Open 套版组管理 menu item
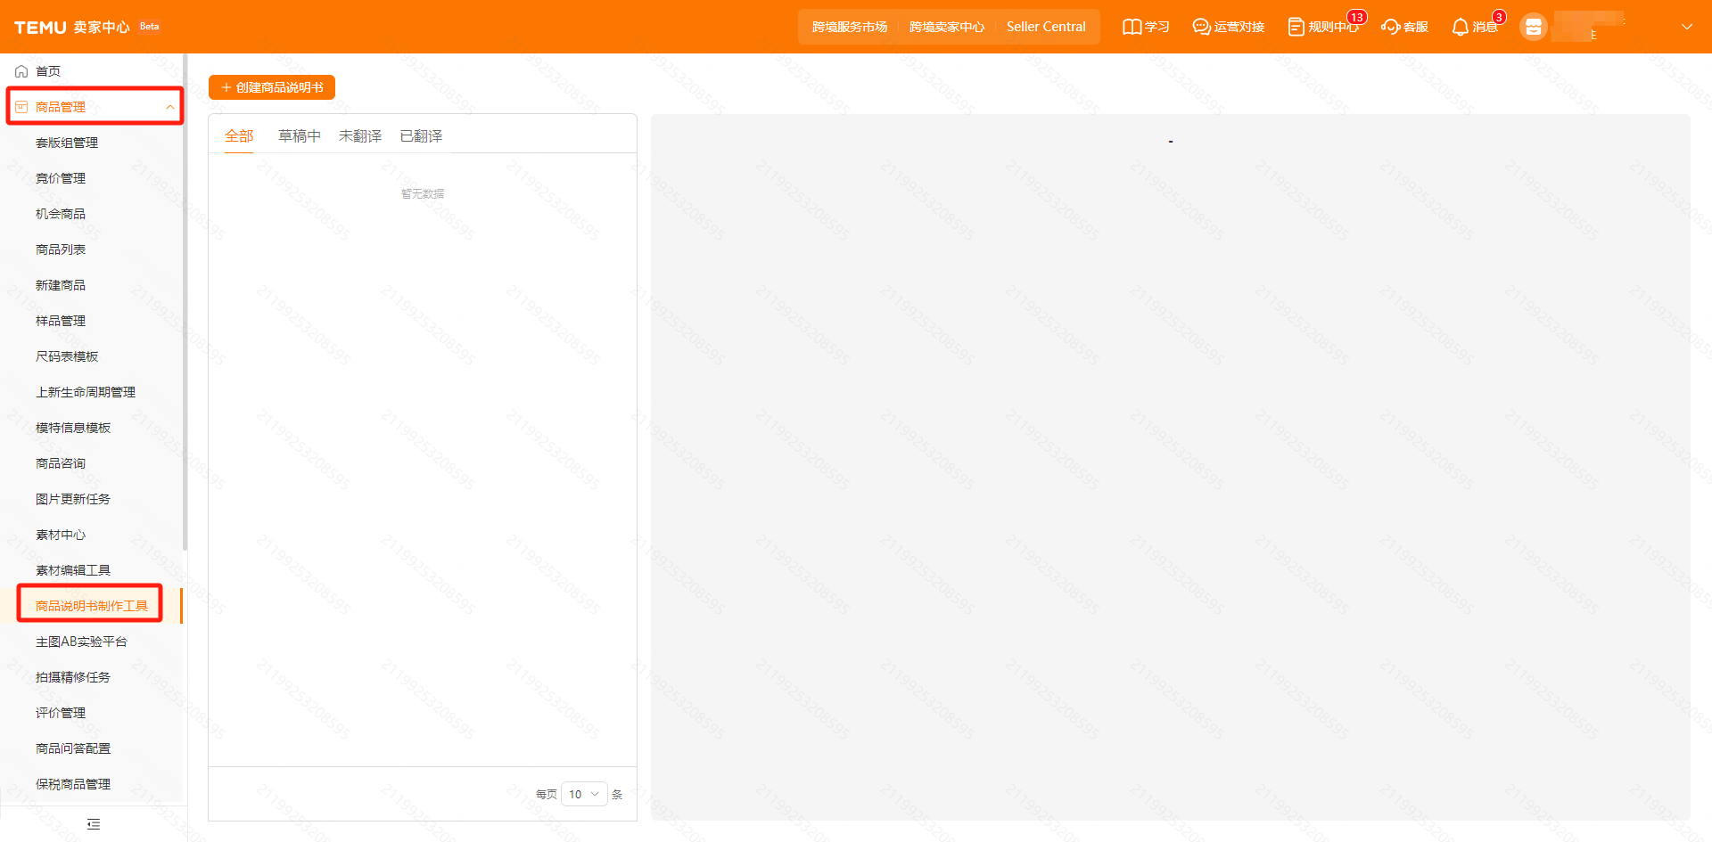This screenshot has height=842, width=1712. (67, 143)
